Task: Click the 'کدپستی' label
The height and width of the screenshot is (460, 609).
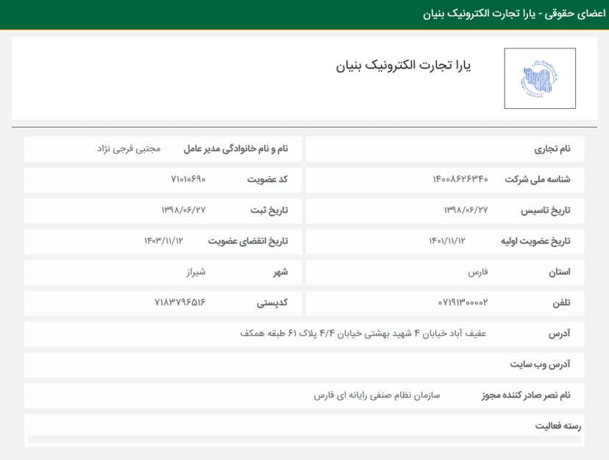Action: coord(272,303)
